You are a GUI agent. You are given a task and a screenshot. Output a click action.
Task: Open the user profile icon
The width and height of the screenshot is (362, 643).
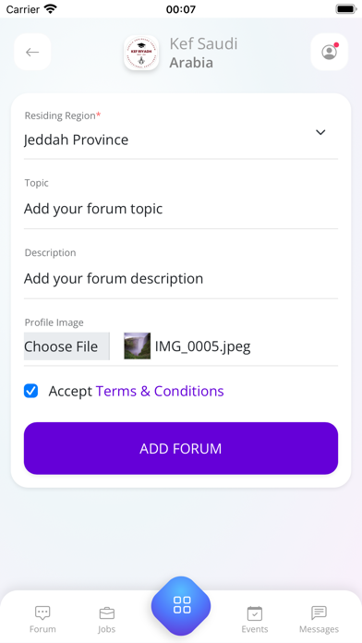pos(329,52)
